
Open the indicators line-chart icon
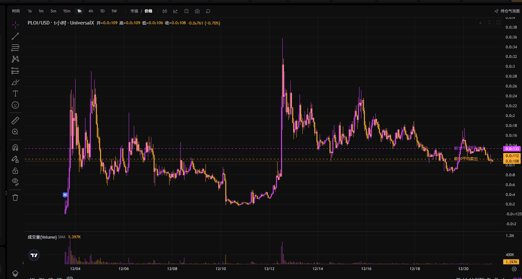175,11
